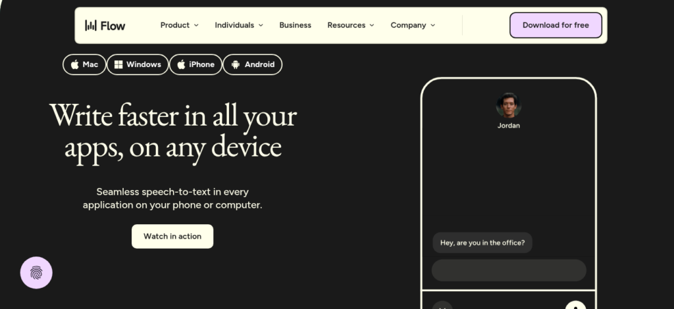The width and height of the screenshot is (674, 309).
Task: Open the Product dropdown menu
Action: pos(179,26)
